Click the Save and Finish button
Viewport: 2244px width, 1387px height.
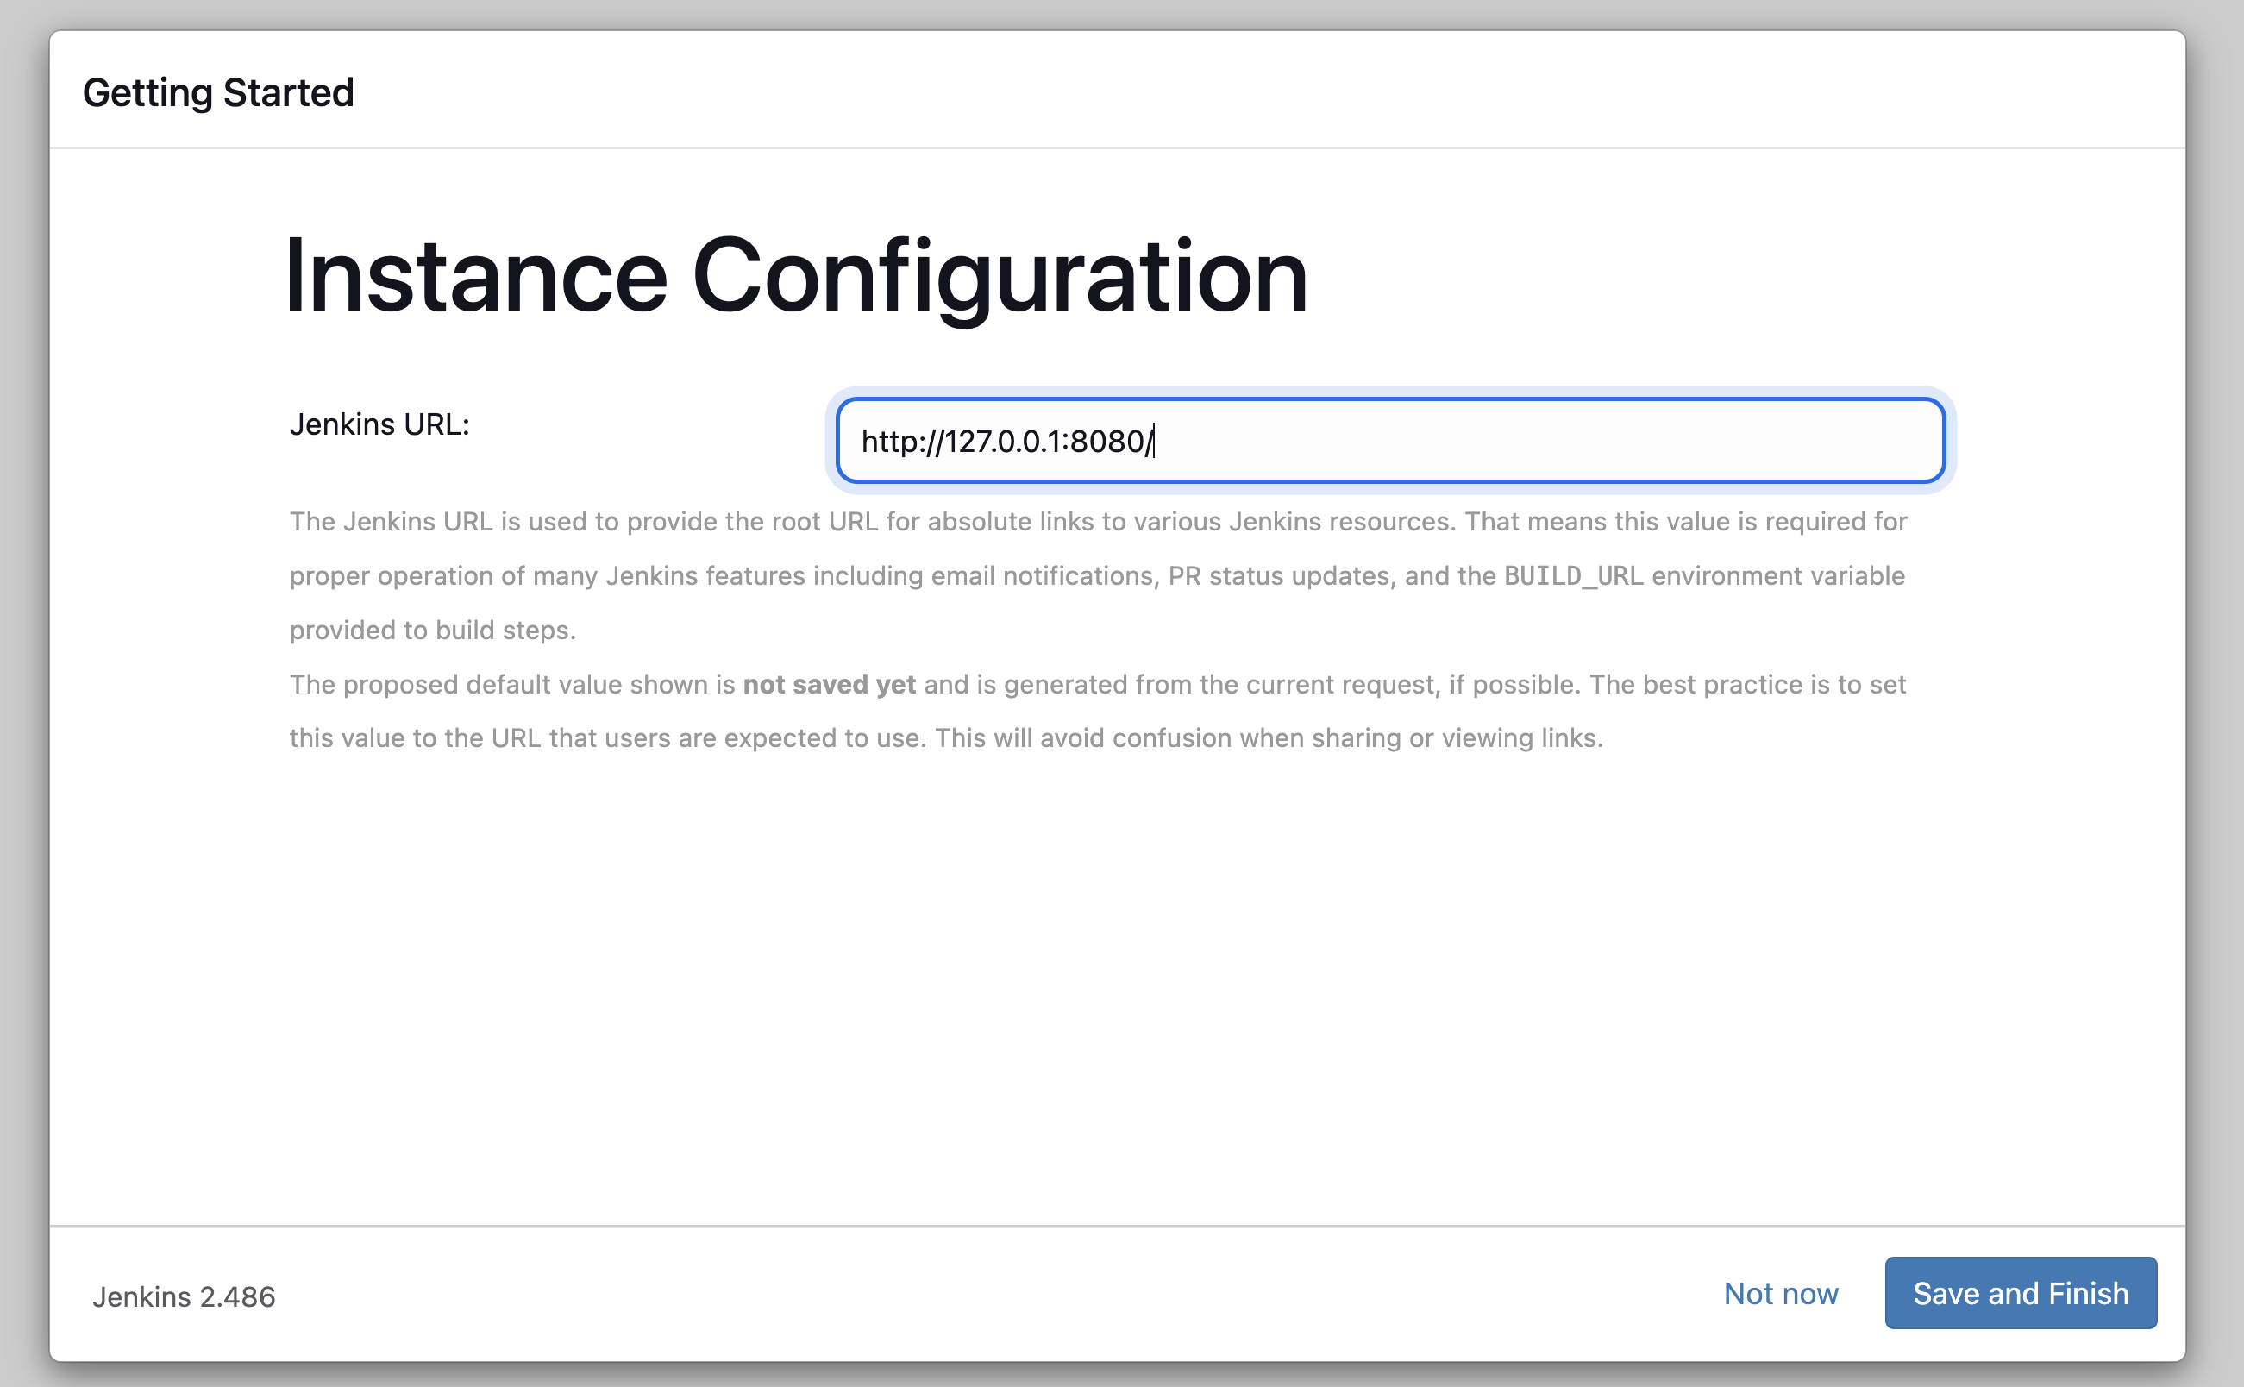(2021, 1292)
